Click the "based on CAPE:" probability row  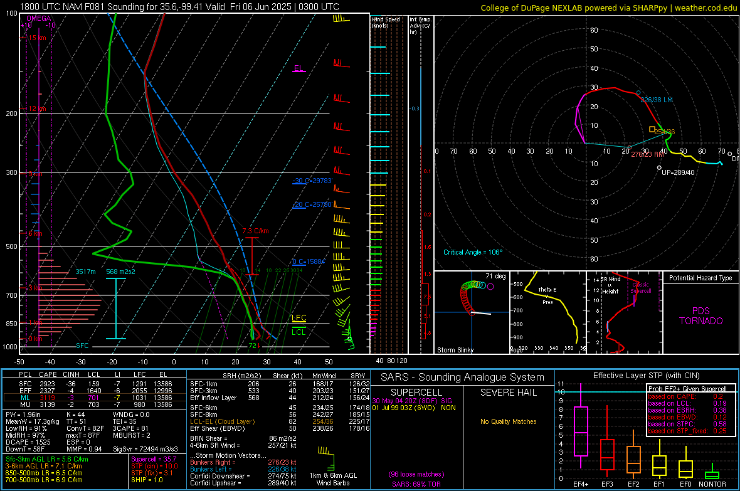[685, 396]
